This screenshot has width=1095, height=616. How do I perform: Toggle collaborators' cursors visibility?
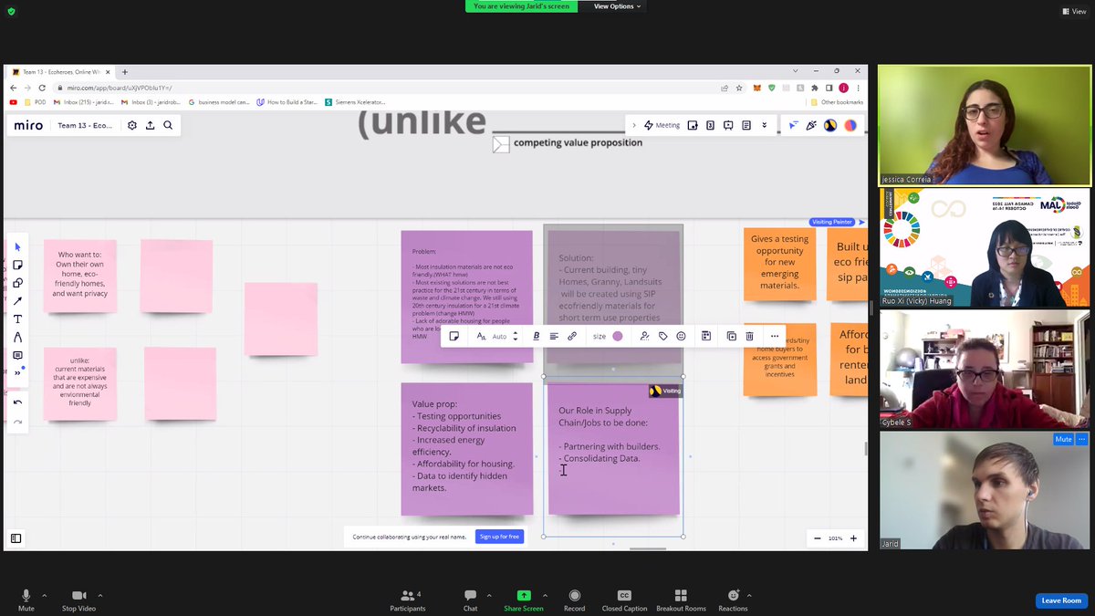pos(793,125)
